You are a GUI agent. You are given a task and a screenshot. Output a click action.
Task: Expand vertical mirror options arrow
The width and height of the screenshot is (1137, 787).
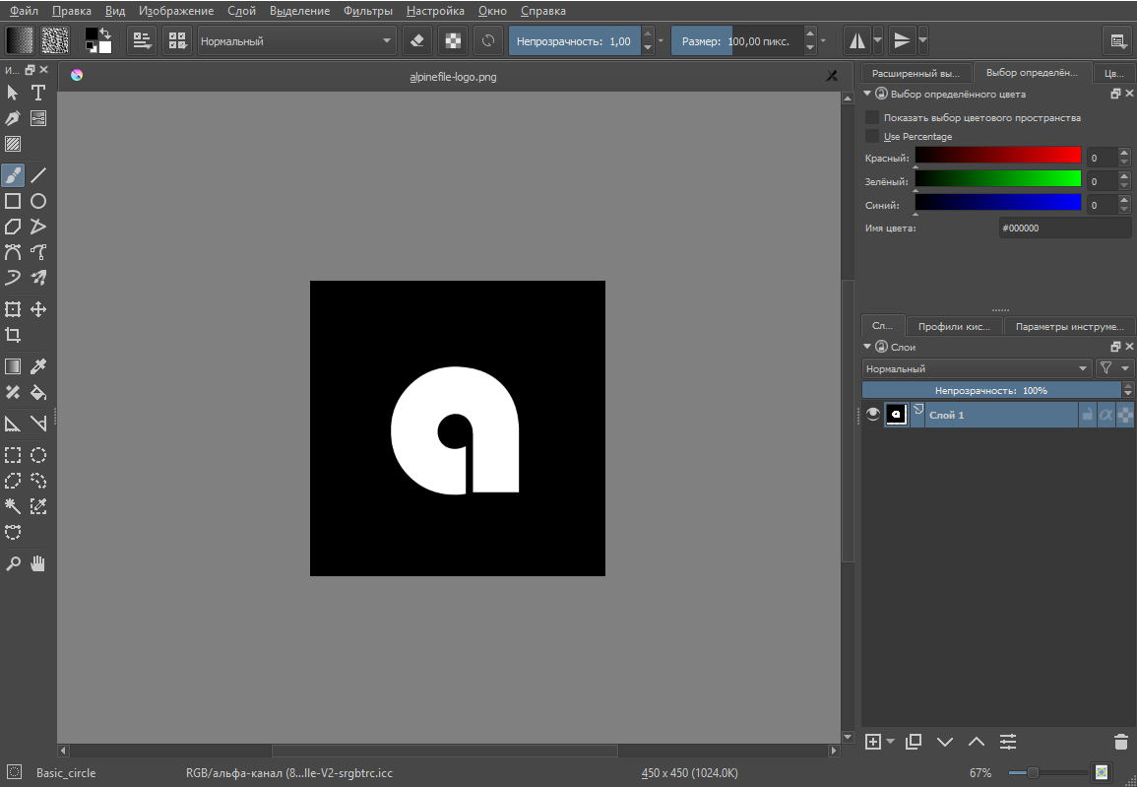point(923,40)
